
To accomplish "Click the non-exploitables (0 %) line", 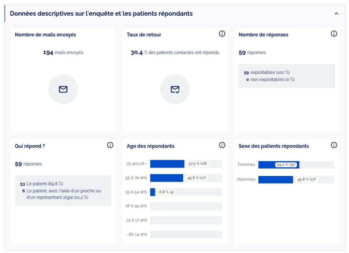I will click(270, 79).
